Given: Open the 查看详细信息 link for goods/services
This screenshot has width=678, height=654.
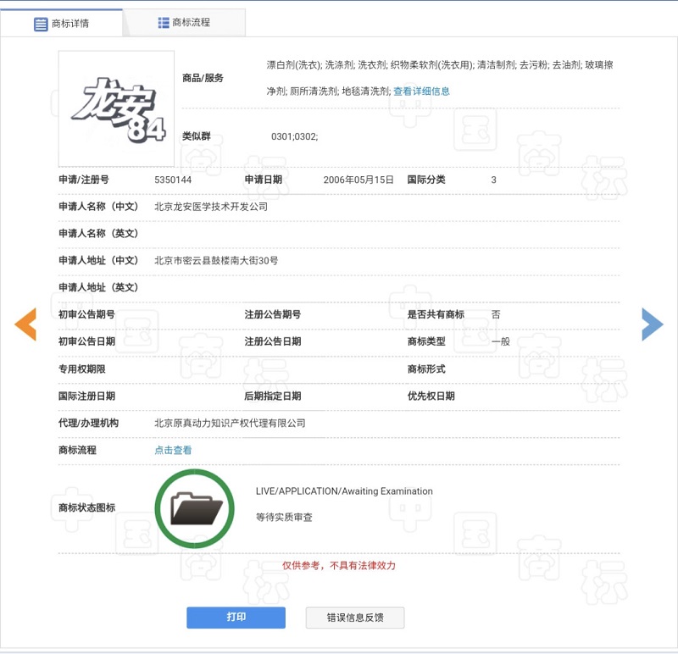Looking at the screenshot, I should pyautogui.click(x=421, y=91).
